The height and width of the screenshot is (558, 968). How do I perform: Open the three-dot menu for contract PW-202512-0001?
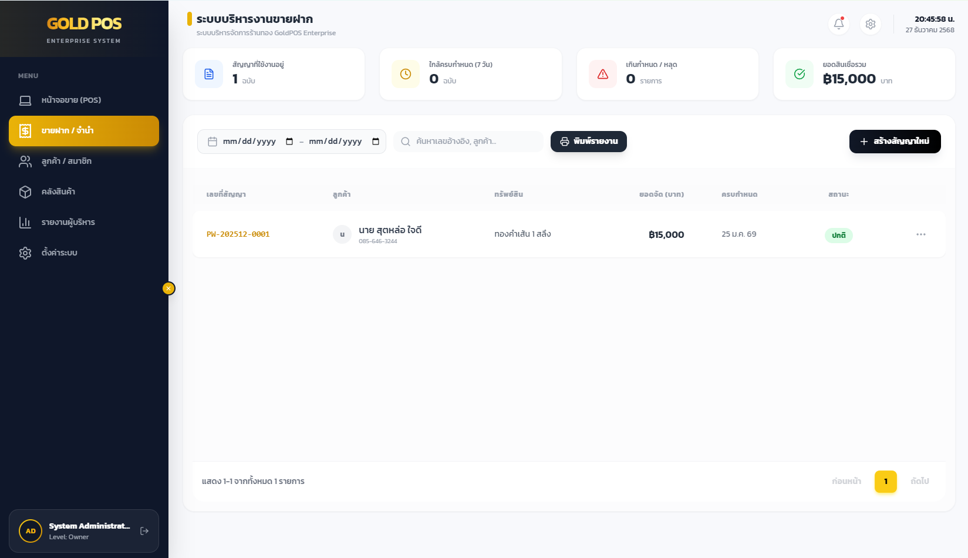(920, 234)
